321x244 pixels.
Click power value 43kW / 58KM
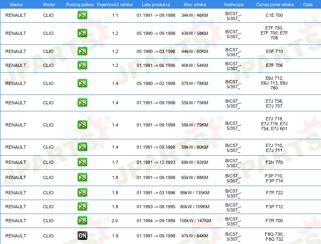(195, 33)
